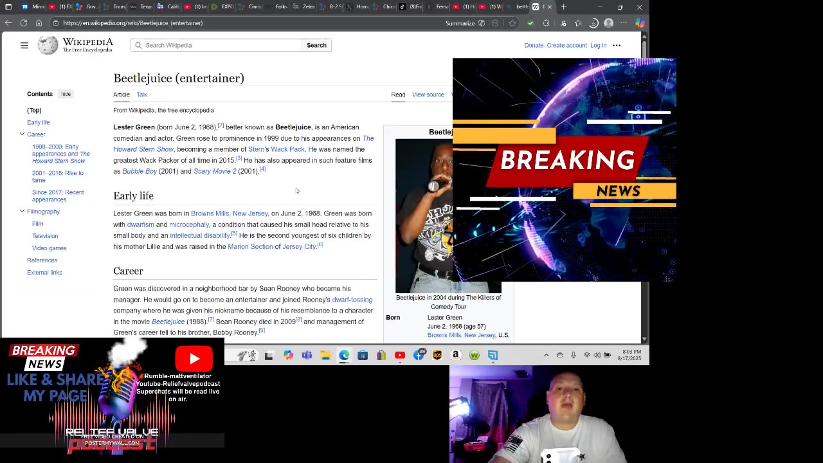
Task: Open the personal tools ellipsis menu
Action: pyautogui.click(x=617, y=45)
